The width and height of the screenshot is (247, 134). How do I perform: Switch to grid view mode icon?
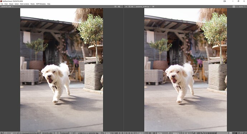tap(236, 133)
